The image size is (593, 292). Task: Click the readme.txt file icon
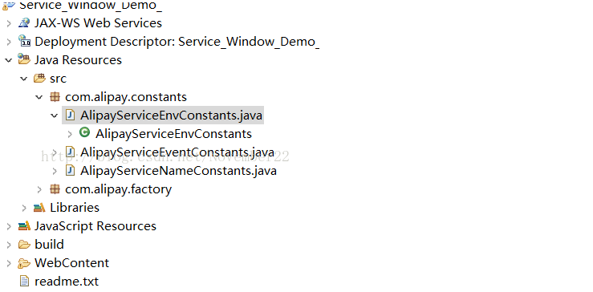[24, 281]
